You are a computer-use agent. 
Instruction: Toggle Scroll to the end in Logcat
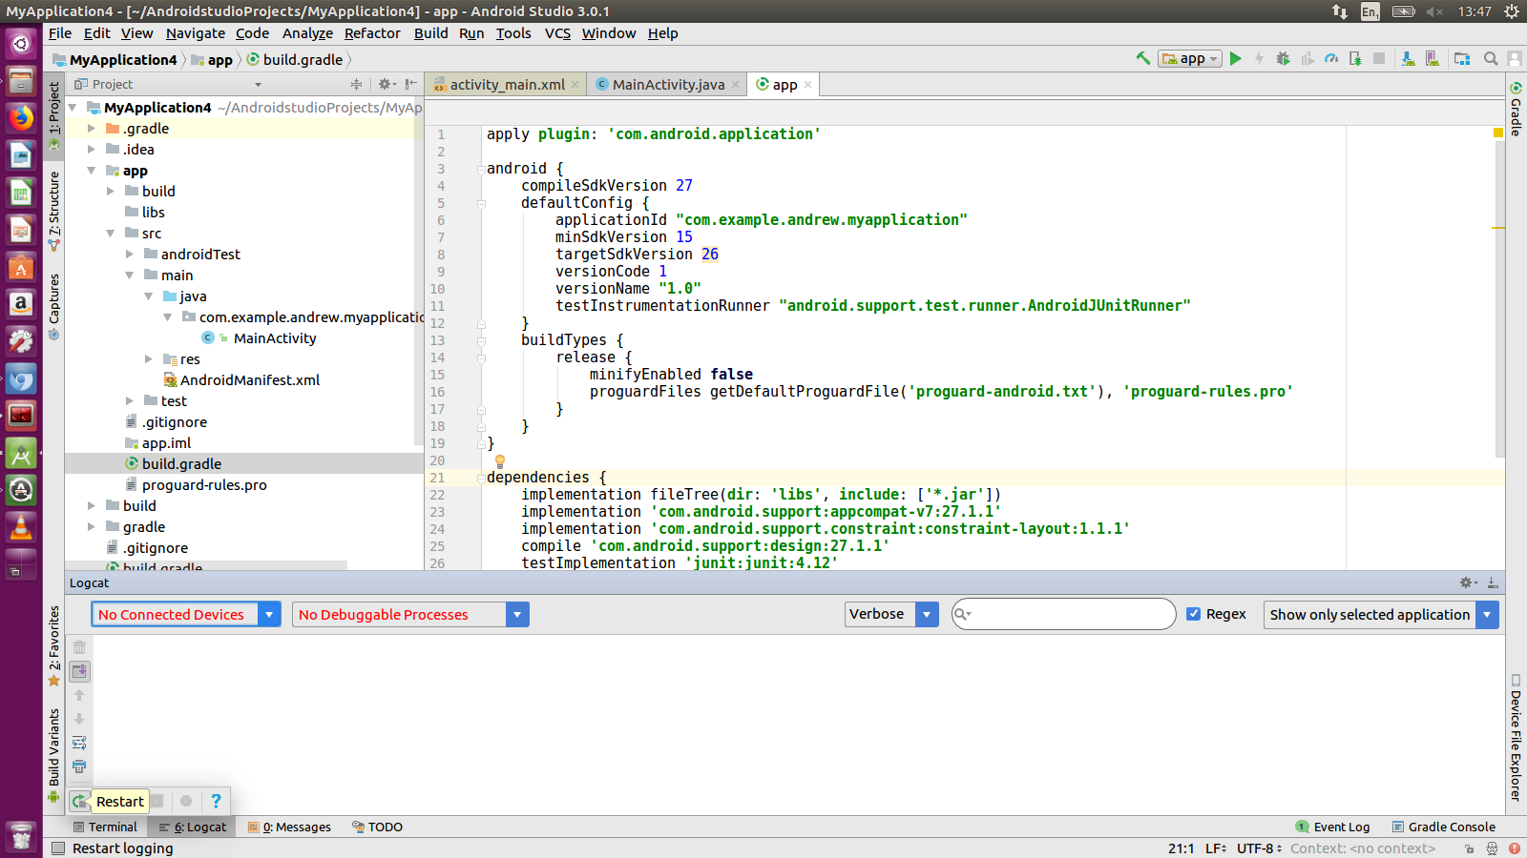pyautogui.click(x=79, y=671)
